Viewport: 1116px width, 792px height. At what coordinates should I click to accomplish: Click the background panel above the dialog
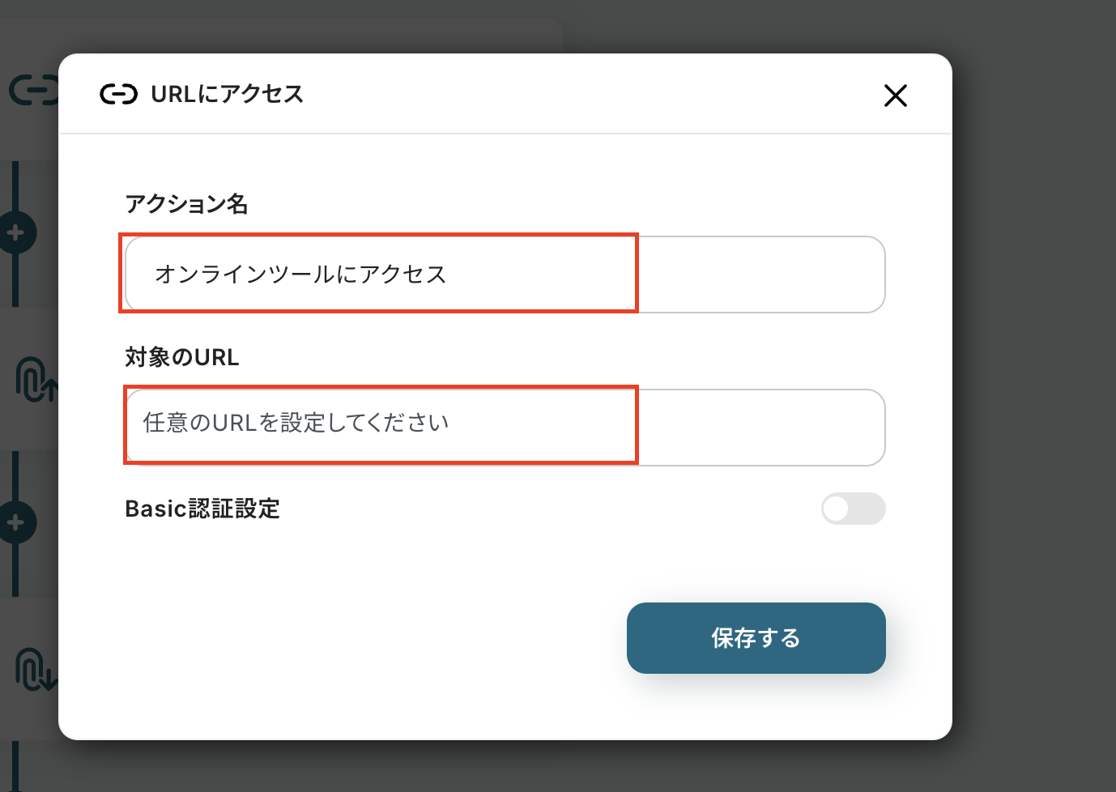[324, 32]
